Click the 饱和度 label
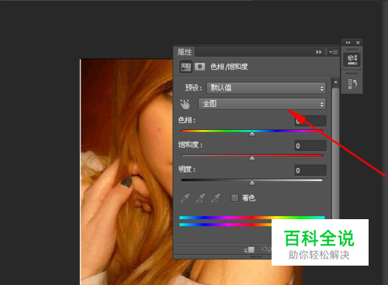388x285 pixels. pos(190,145)
